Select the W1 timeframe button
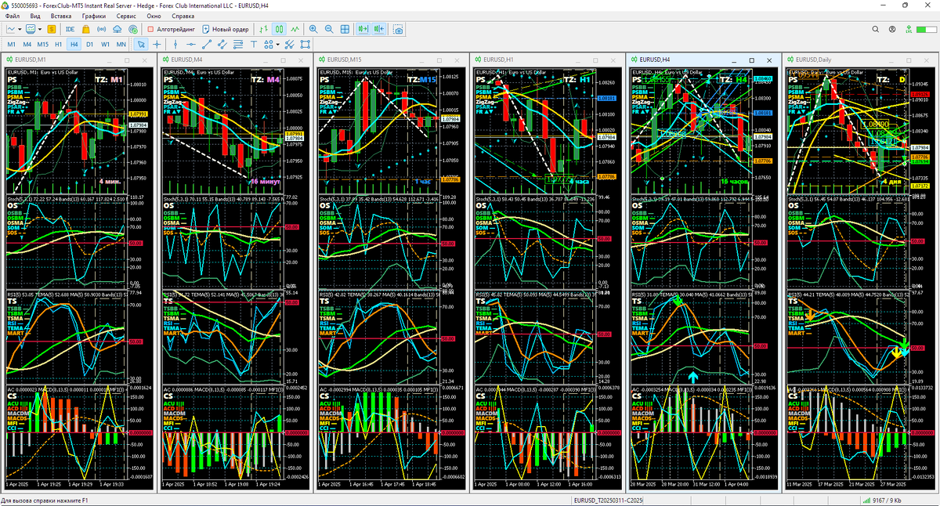The width and height of the screenshot is (940, 506). point(105,45)
